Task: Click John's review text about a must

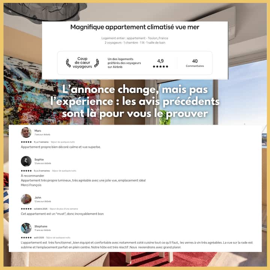Action: (x=62, y=214)
